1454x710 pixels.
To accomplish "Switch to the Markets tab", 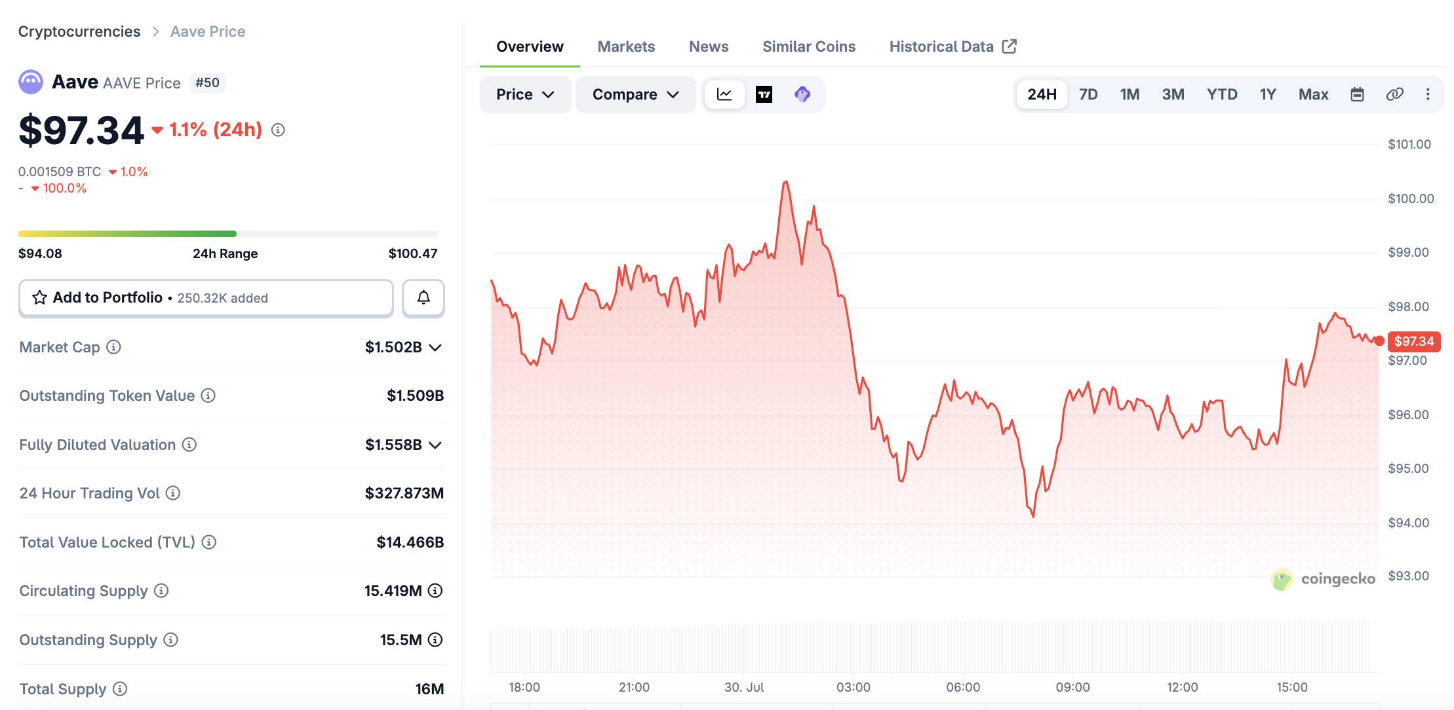I will [626, 47].
